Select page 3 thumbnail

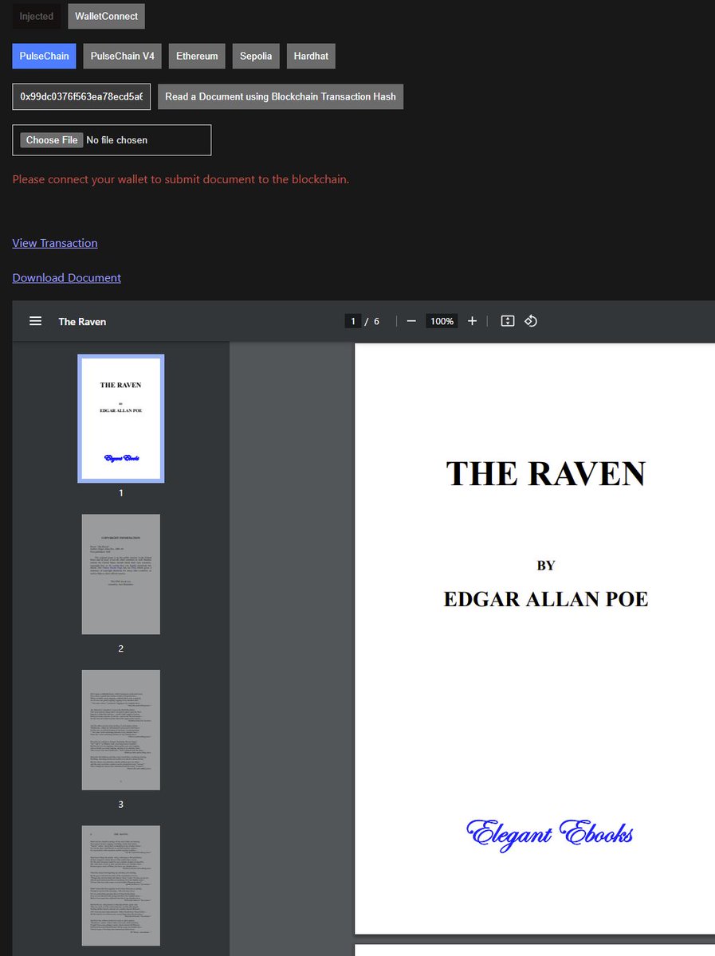[121, 730]
